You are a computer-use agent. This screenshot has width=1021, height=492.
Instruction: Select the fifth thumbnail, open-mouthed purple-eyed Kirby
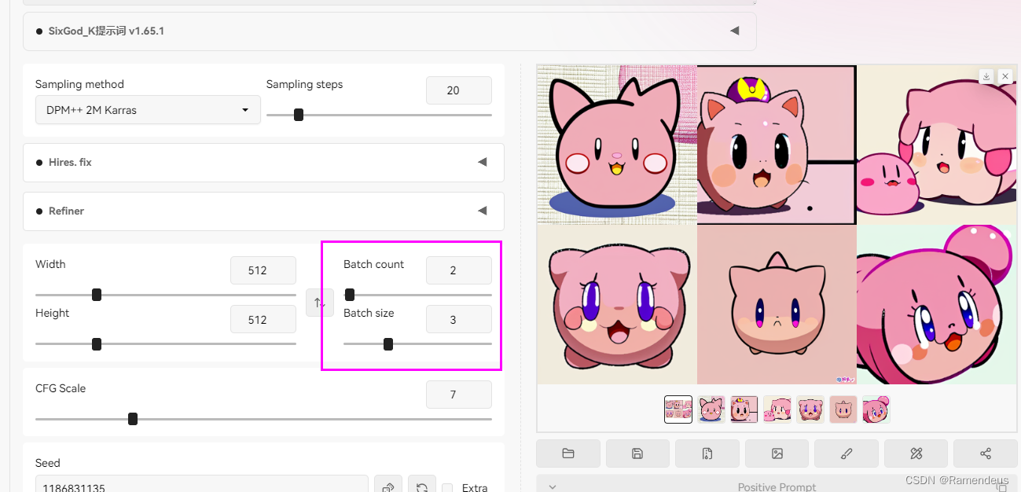tap(810, 409)
